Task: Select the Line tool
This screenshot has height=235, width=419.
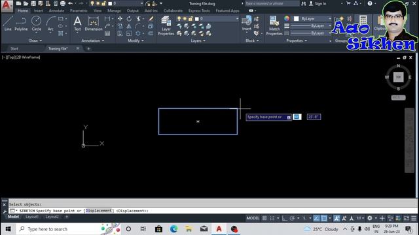Action: (x=8, y=23)
